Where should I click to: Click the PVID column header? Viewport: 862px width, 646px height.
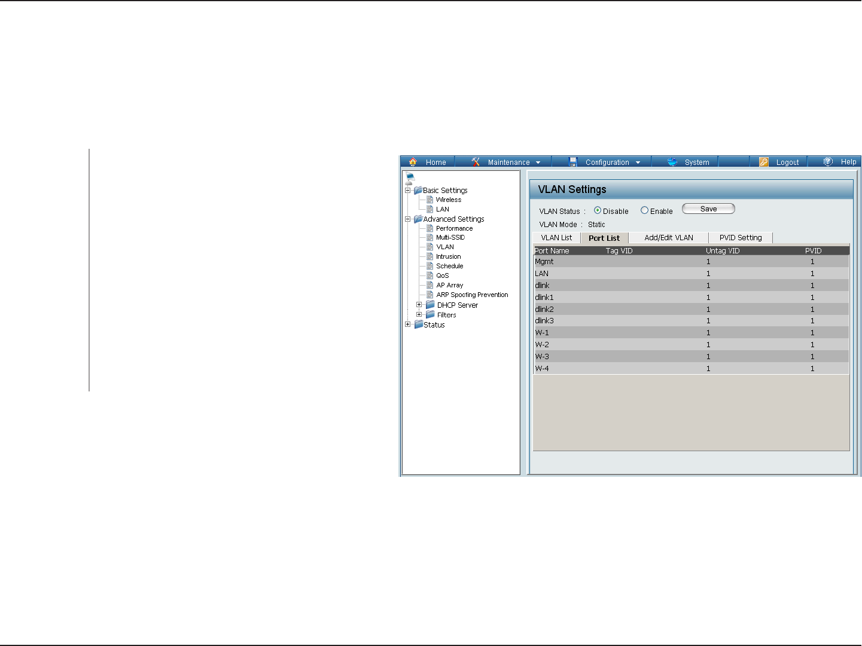pos(814,251)
